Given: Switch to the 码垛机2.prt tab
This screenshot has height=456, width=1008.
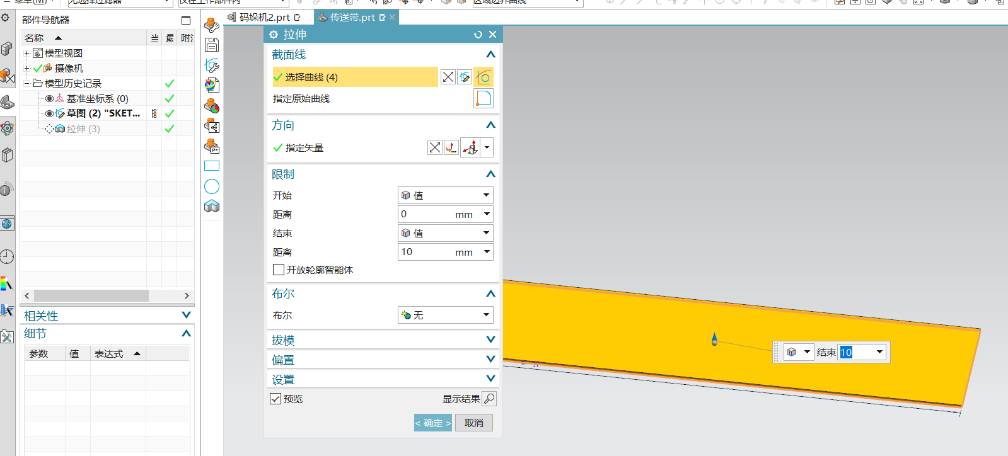Looking at the screenshot, I should [x=264, y=18].
